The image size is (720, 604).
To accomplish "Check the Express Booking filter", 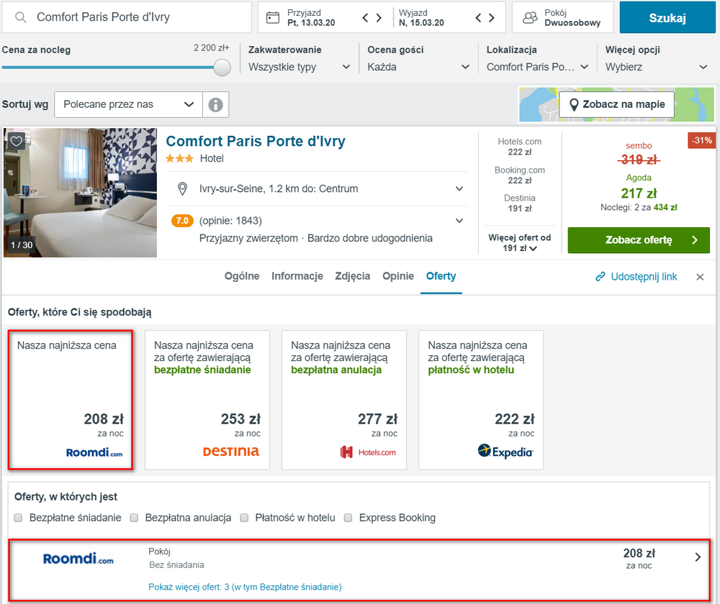I will pyautogui.click(x=348, y=518).
